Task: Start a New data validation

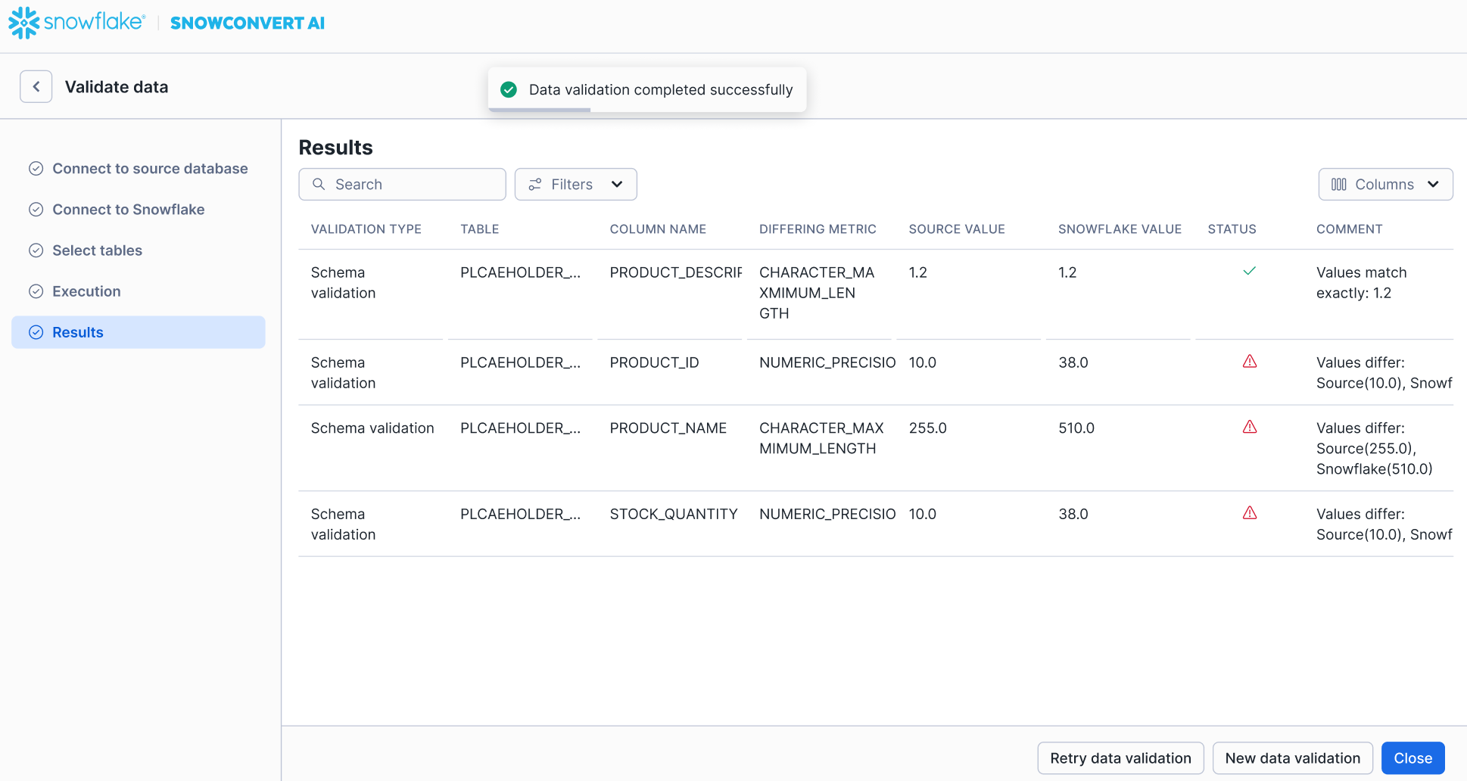Action: click(1292, 758)
